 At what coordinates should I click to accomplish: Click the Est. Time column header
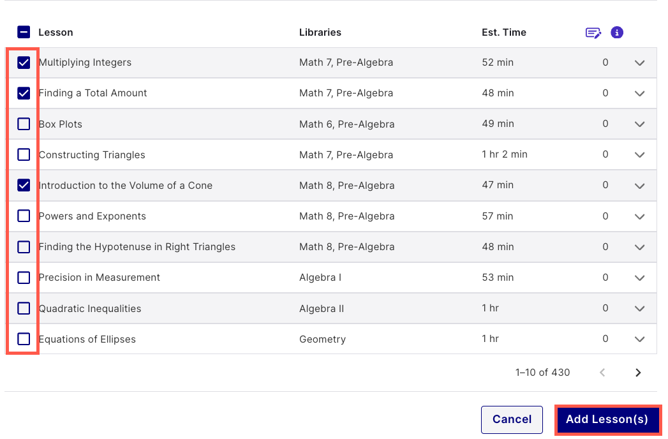click(504, 32)
